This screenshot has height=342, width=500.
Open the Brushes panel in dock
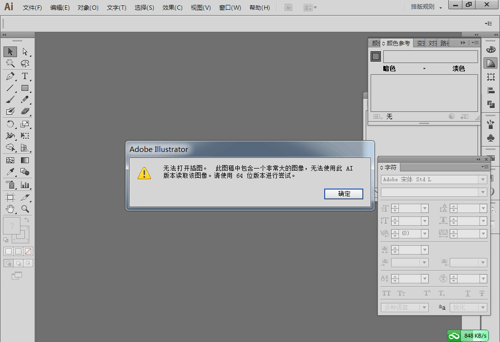(x=491, y=124)
